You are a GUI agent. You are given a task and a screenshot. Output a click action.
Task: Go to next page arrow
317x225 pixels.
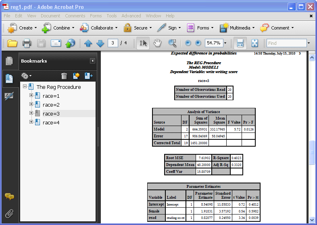[x=100, y=43]
